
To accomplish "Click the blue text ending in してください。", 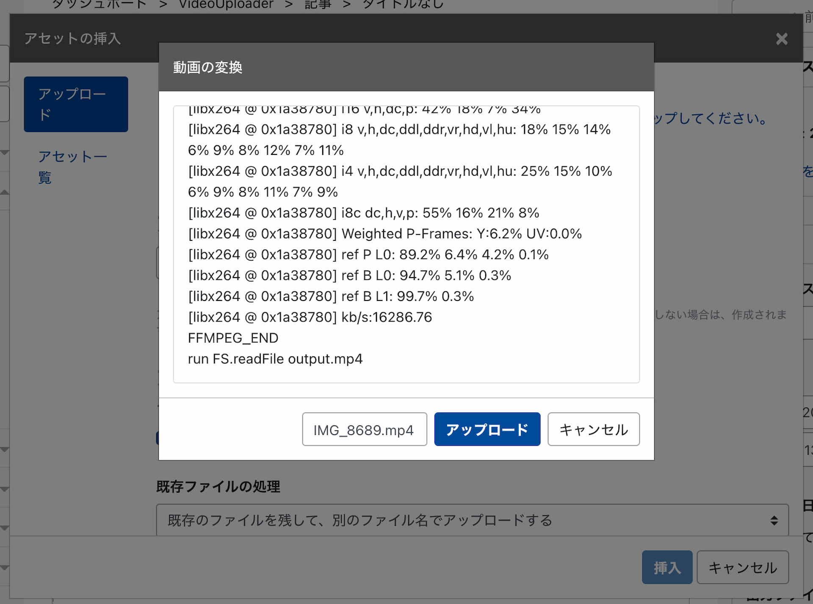I will coord(711,119).
